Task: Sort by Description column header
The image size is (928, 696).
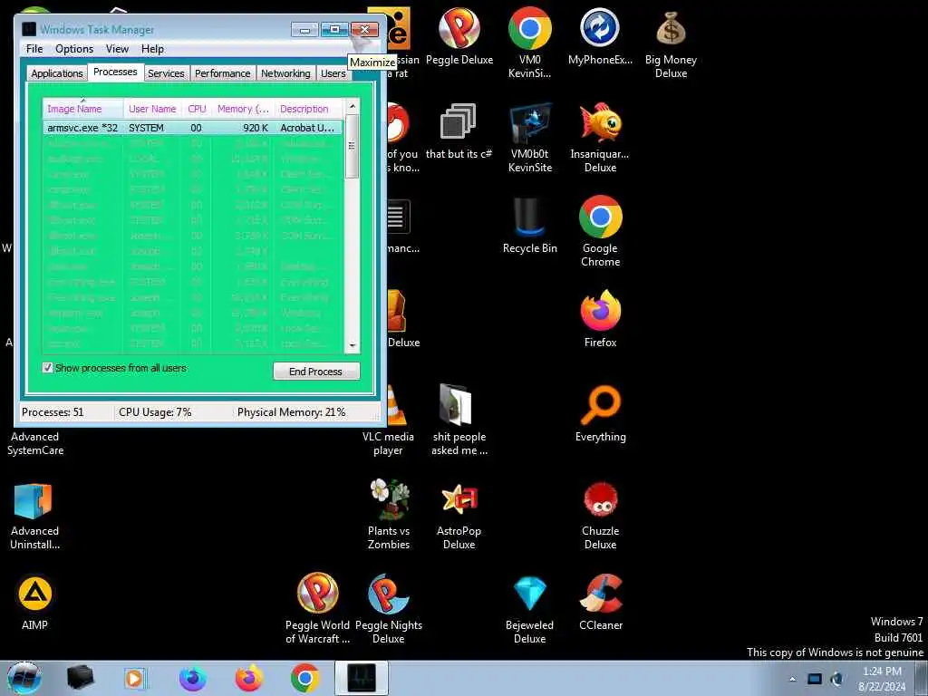Action: coord(308,109)
